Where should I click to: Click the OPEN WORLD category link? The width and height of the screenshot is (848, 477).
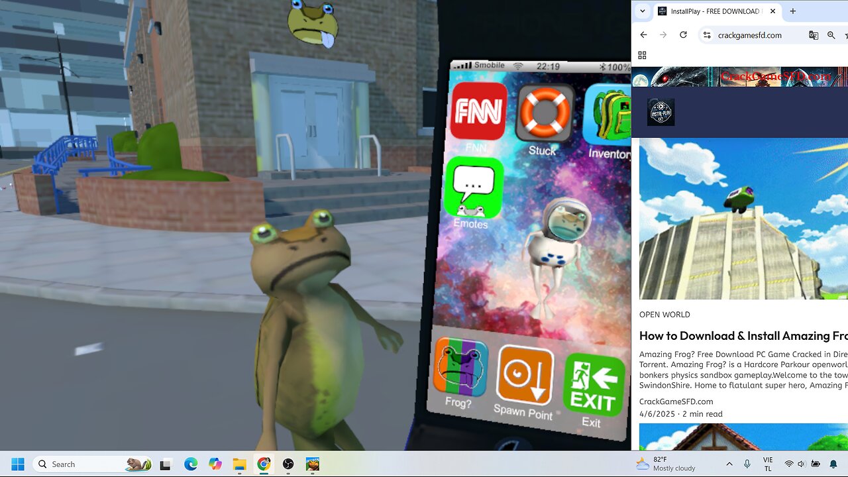click(x=664, y=315)
